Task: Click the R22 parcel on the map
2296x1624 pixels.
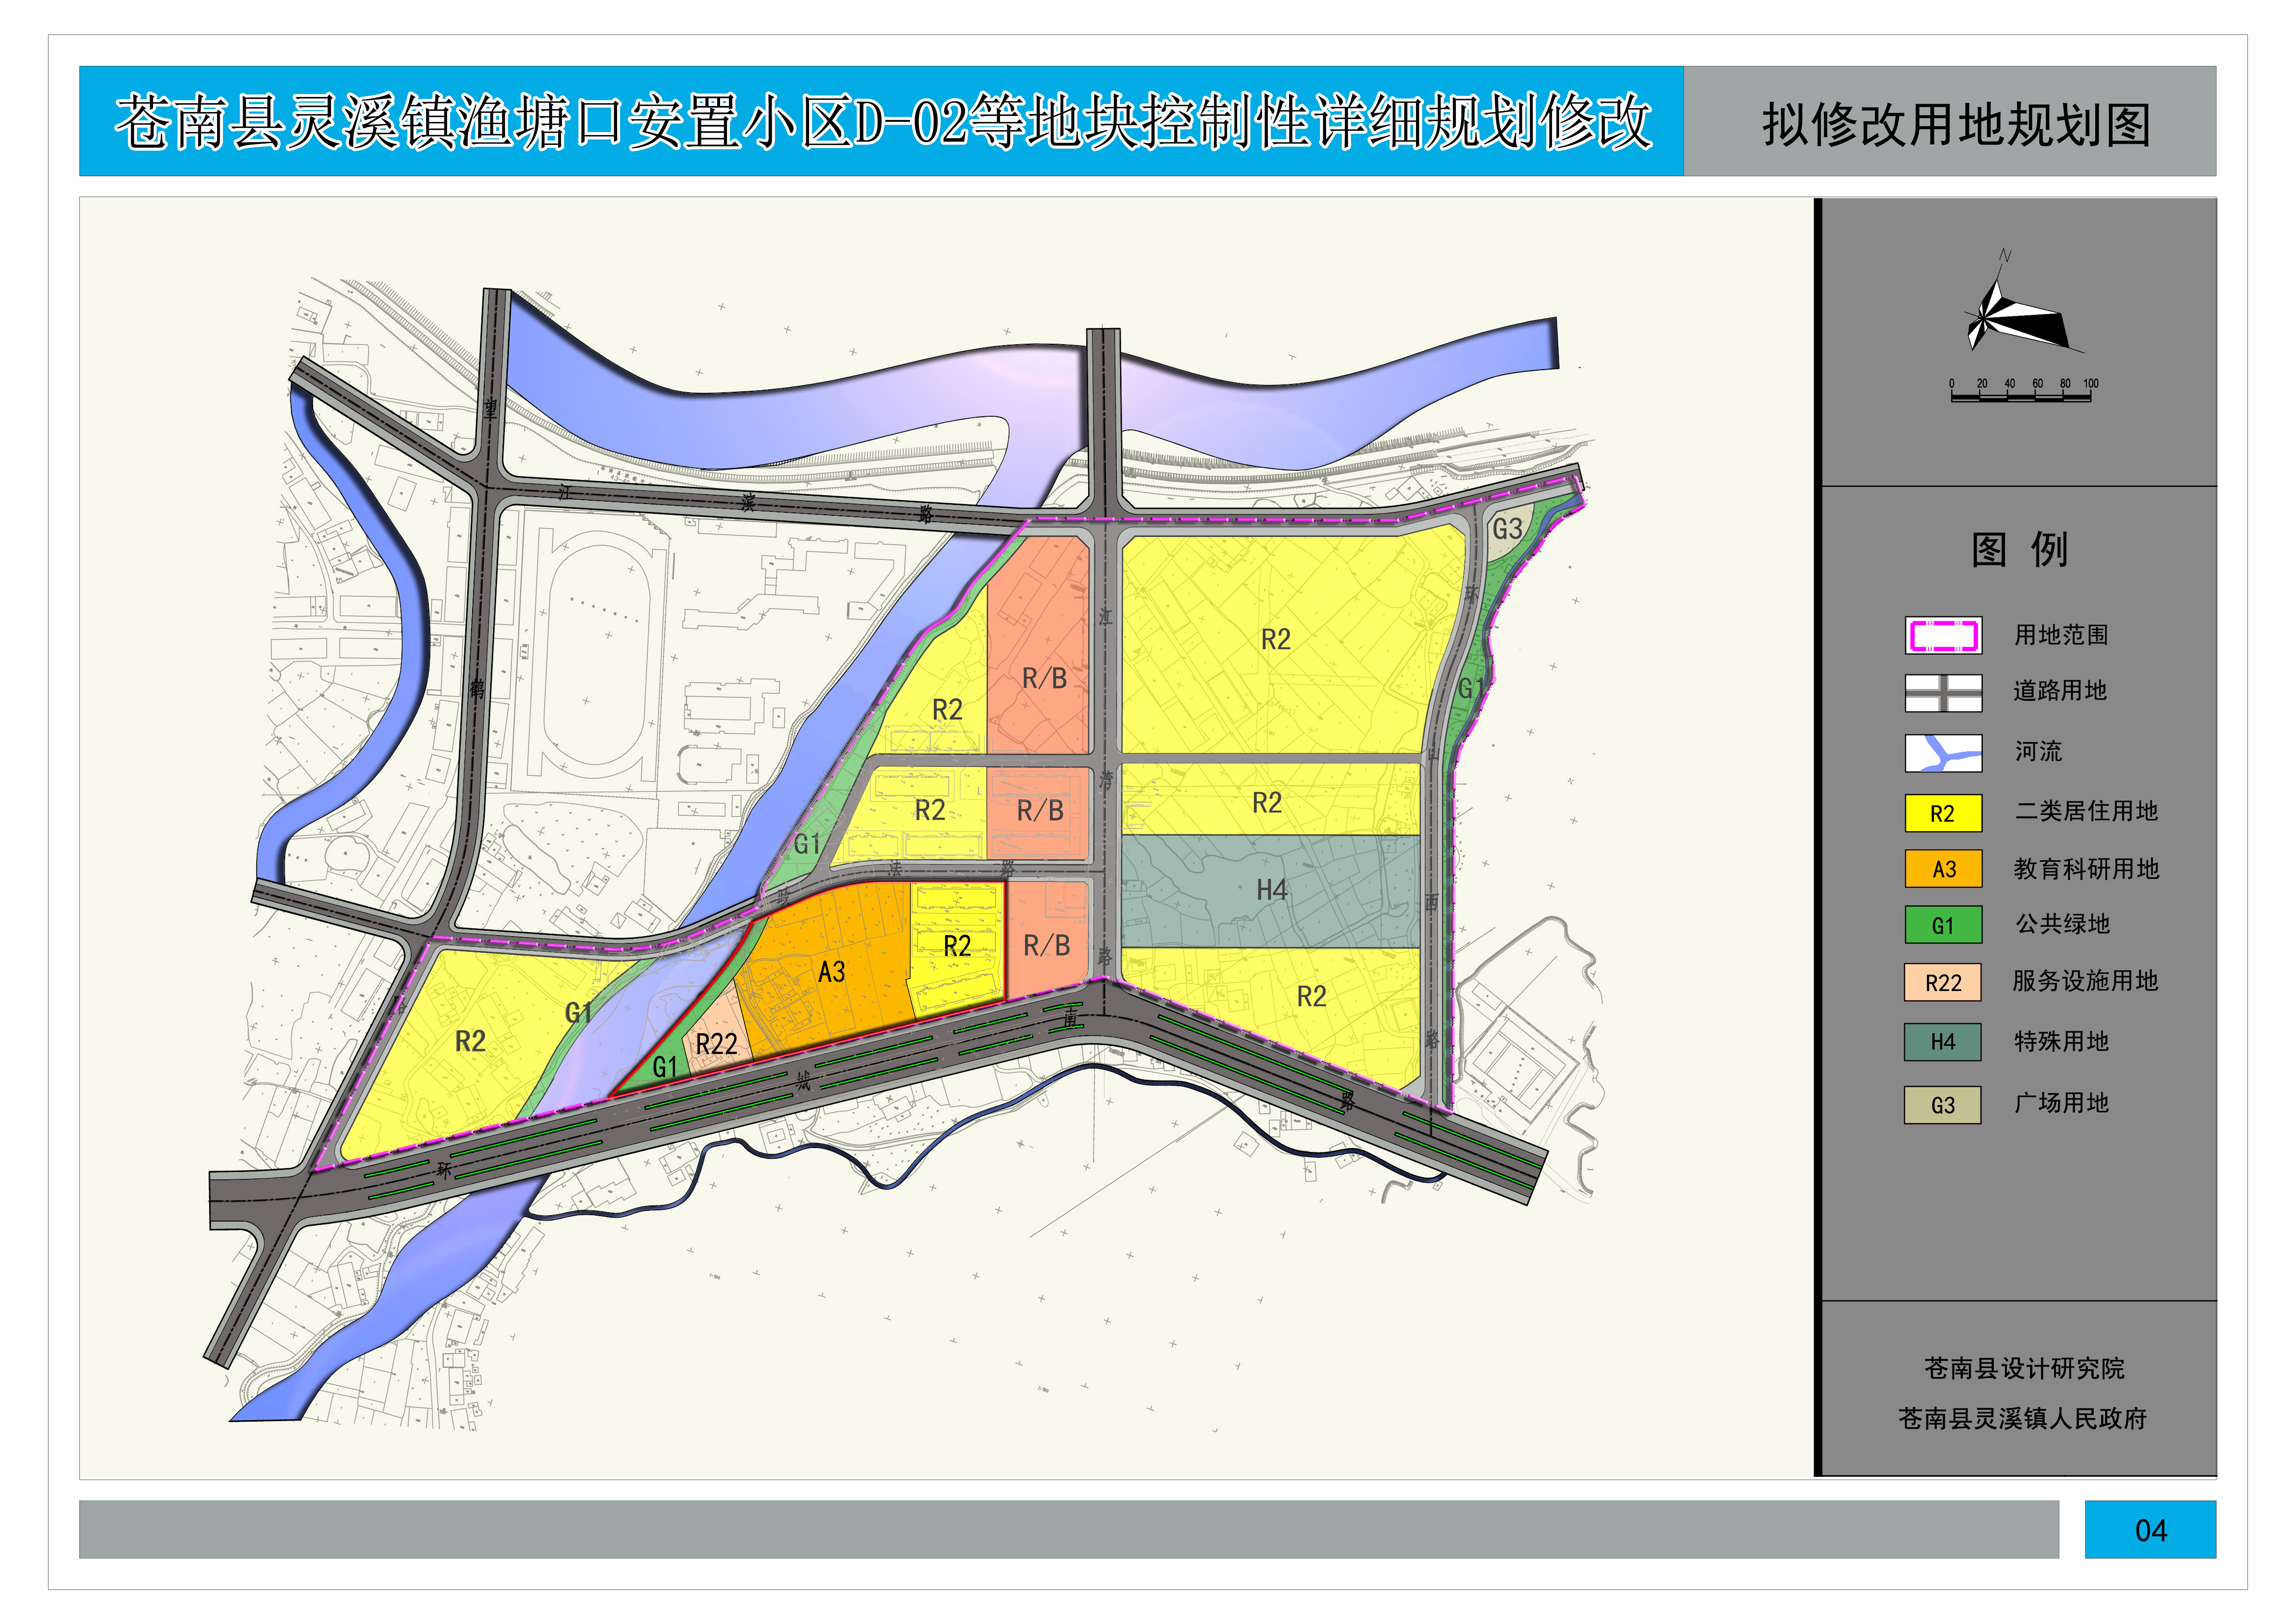Action: pos(717,1044)
